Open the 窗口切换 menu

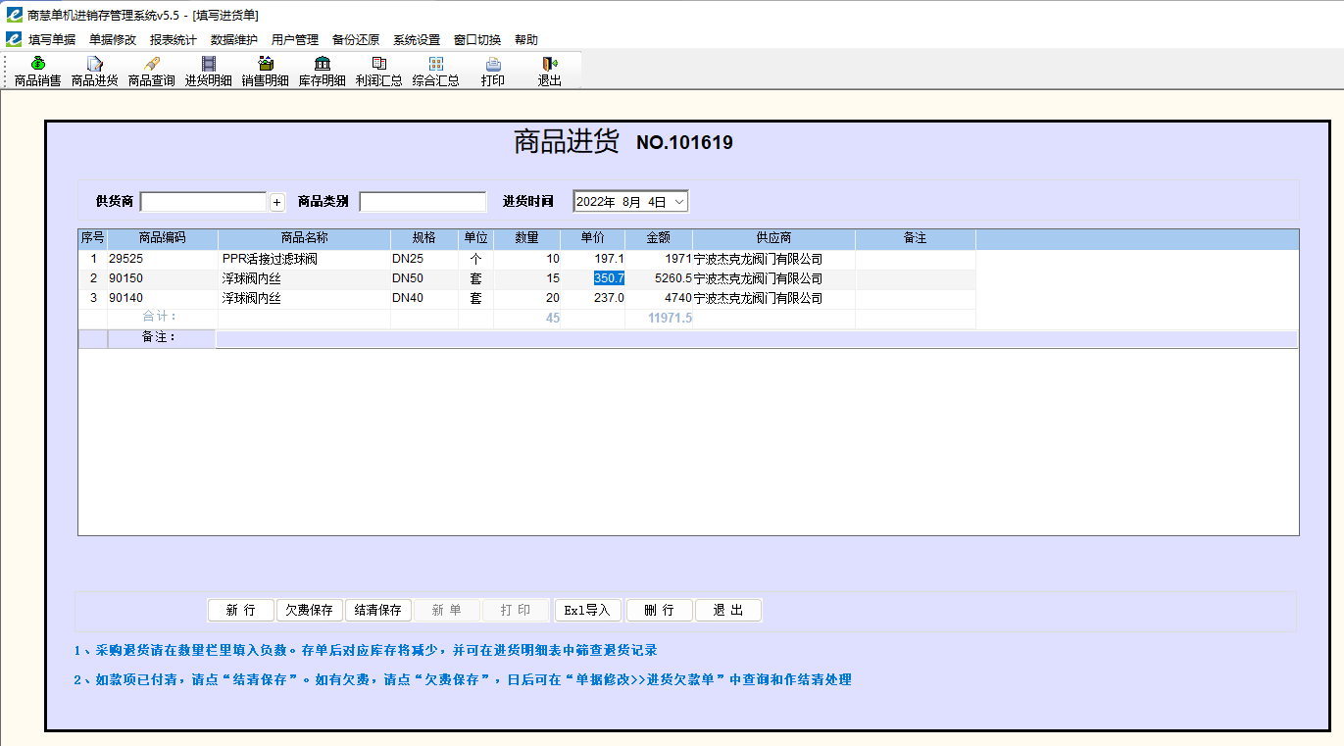tap(477, 40)
